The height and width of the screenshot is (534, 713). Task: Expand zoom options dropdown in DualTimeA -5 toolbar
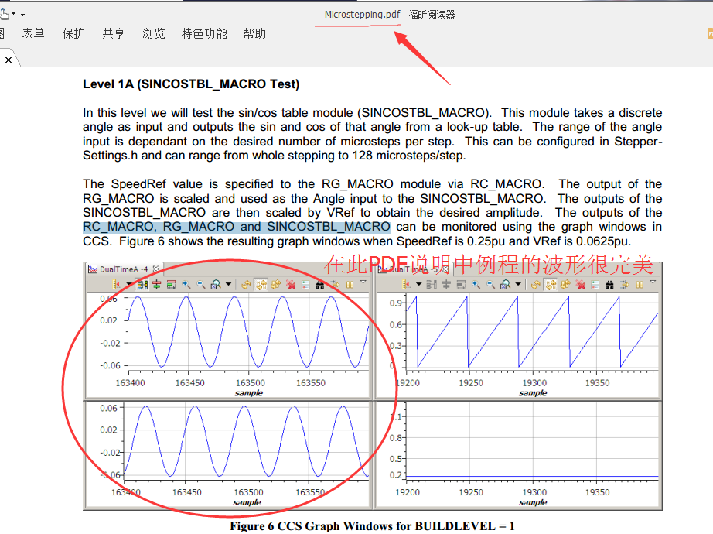point(518,285)
